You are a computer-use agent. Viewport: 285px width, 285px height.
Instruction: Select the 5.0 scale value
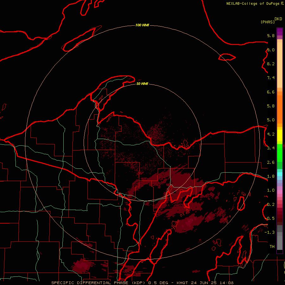pyautogui.click(x=271, y=120)
